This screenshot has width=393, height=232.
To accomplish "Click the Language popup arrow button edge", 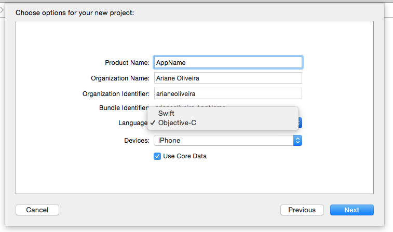I will (x=300, y=123).
